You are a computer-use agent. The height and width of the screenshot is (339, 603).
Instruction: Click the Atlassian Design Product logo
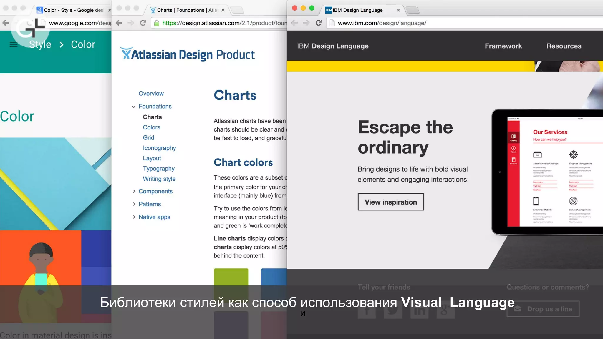tap(188, 54)
